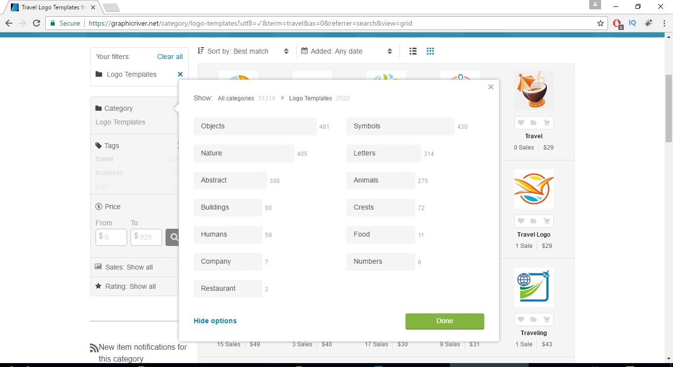
Task: Pick the Numbers category
Action: 381,262
